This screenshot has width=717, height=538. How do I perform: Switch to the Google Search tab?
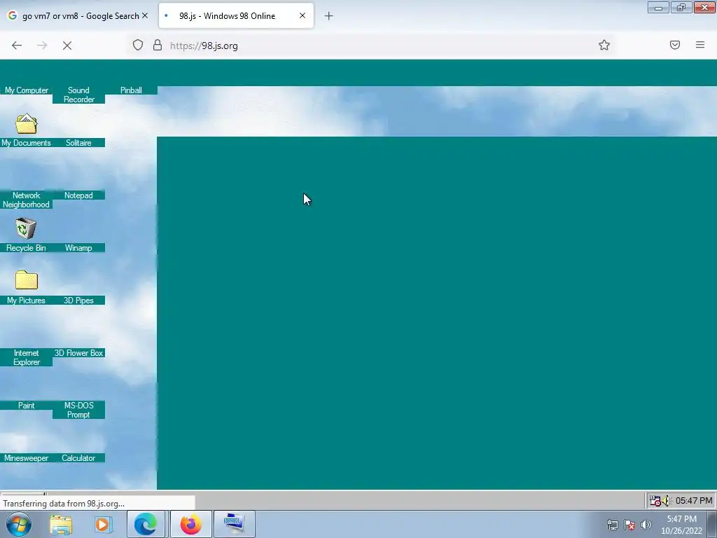pos(78,16)
